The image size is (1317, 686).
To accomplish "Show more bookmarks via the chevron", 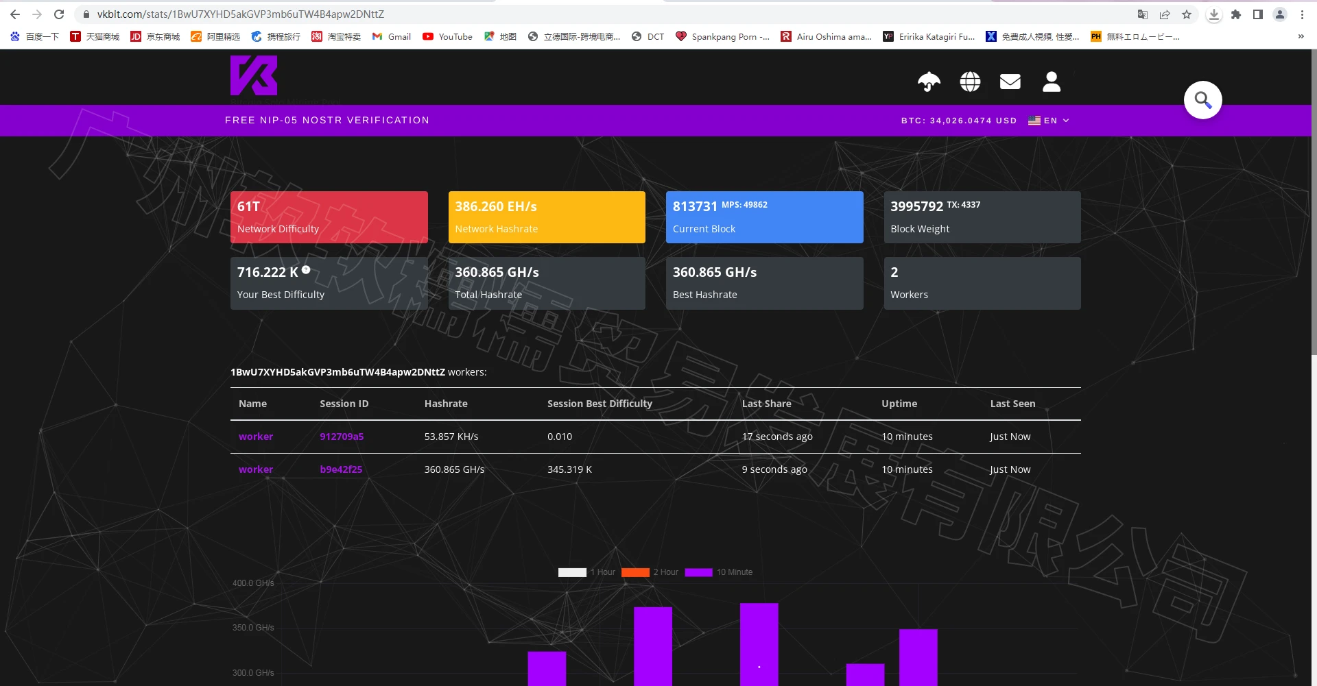I will [x=1301, y=37].
